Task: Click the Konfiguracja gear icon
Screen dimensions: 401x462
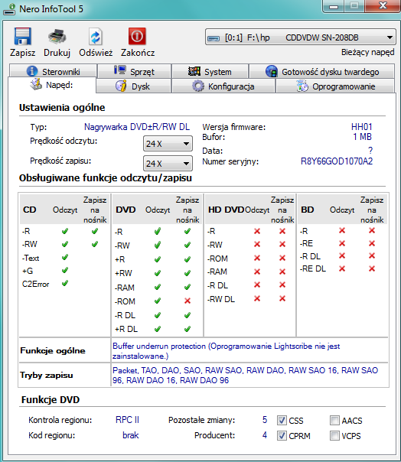Action: [198, 86]
